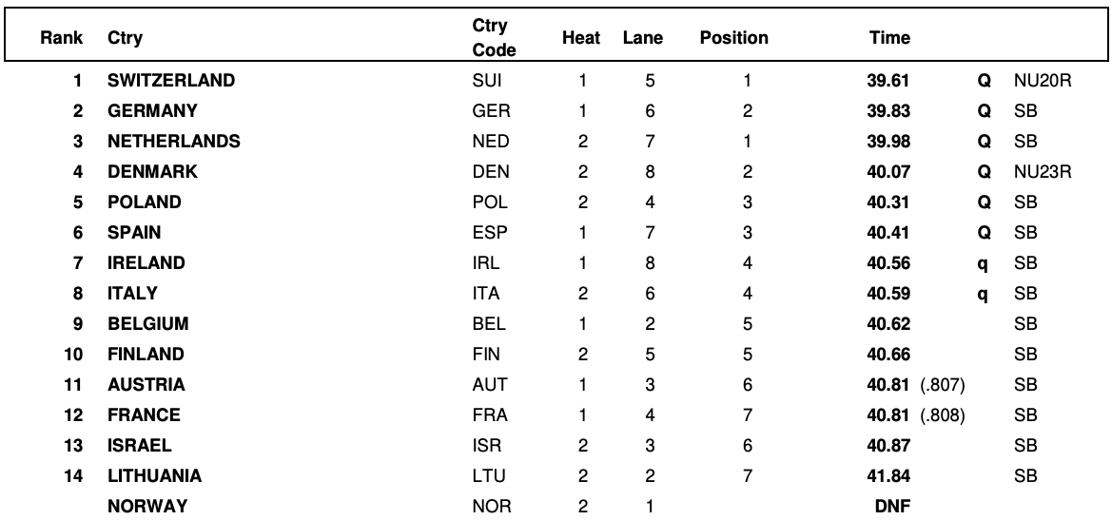Select the Position column header

[x=733, y=39]
